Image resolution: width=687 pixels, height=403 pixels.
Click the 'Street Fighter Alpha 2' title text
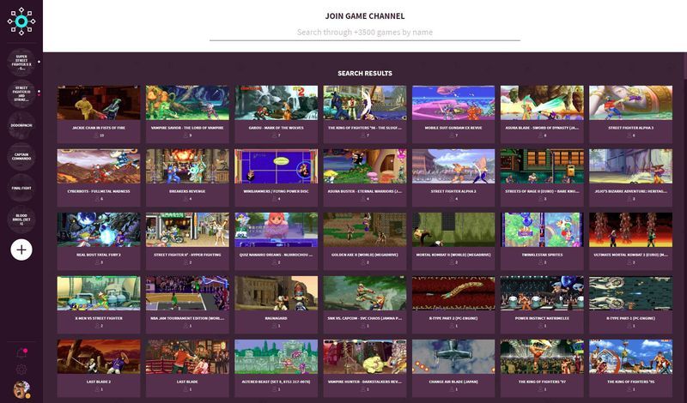pos(453,191)
